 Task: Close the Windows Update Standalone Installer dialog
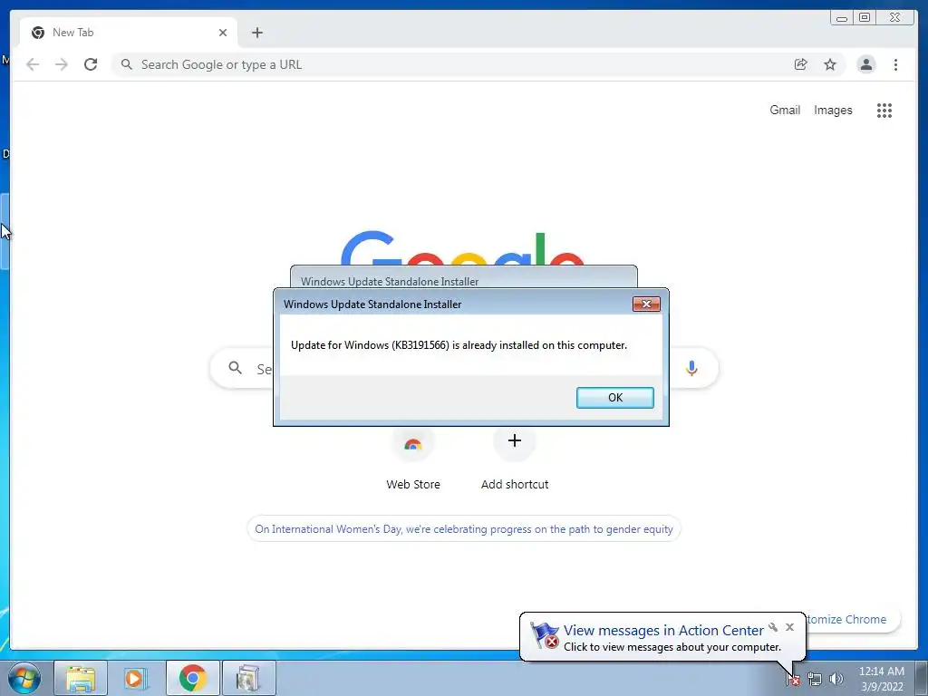pyautogui.click(x=646, y=304)
